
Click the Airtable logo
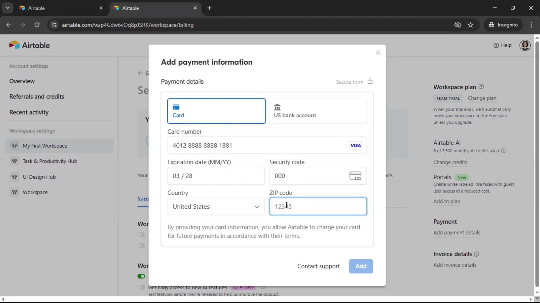29,45
